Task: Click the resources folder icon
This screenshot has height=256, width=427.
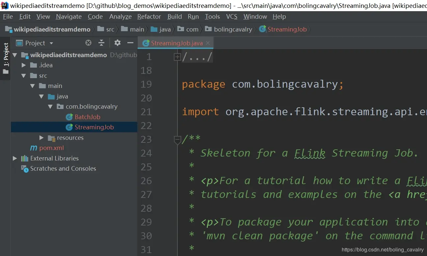Action: coord(51,138)
